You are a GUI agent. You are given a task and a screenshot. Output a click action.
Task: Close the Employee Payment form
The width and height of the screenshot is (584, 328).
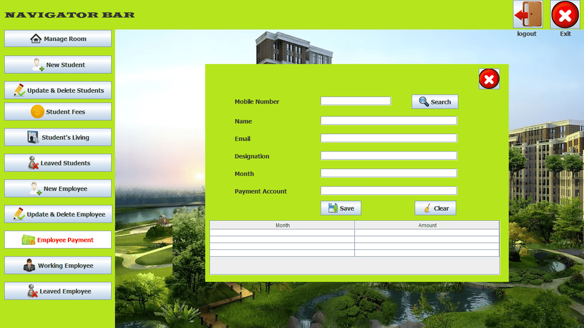pos(489,79)
